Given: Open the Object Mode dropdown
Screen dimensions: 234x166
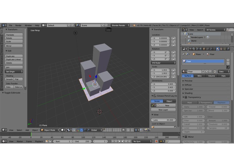Looking at the screenshot, I should click(50, 130).
